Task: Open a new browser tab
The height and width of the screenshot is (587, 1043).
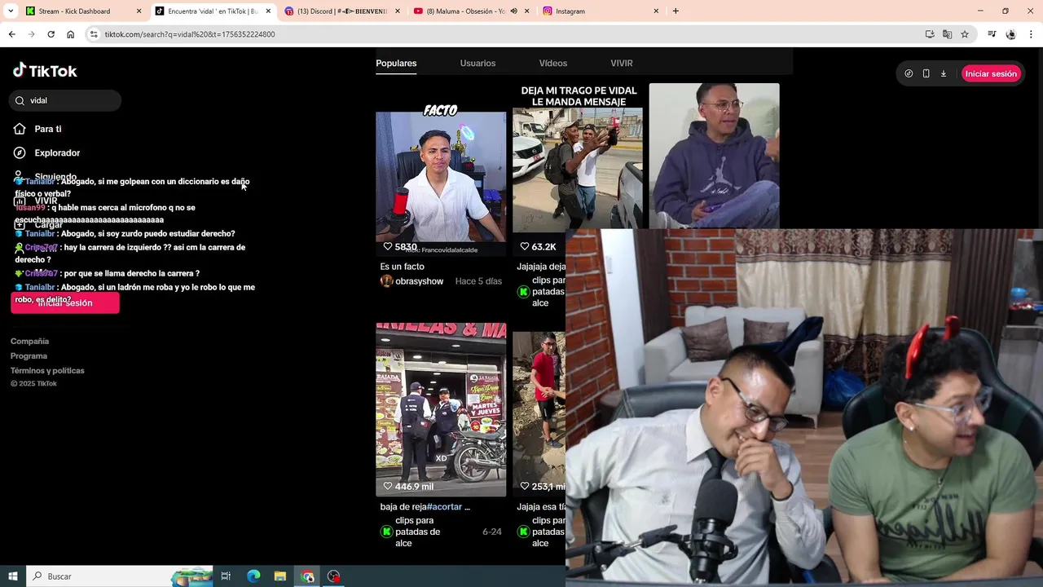Action: [676, 11]
